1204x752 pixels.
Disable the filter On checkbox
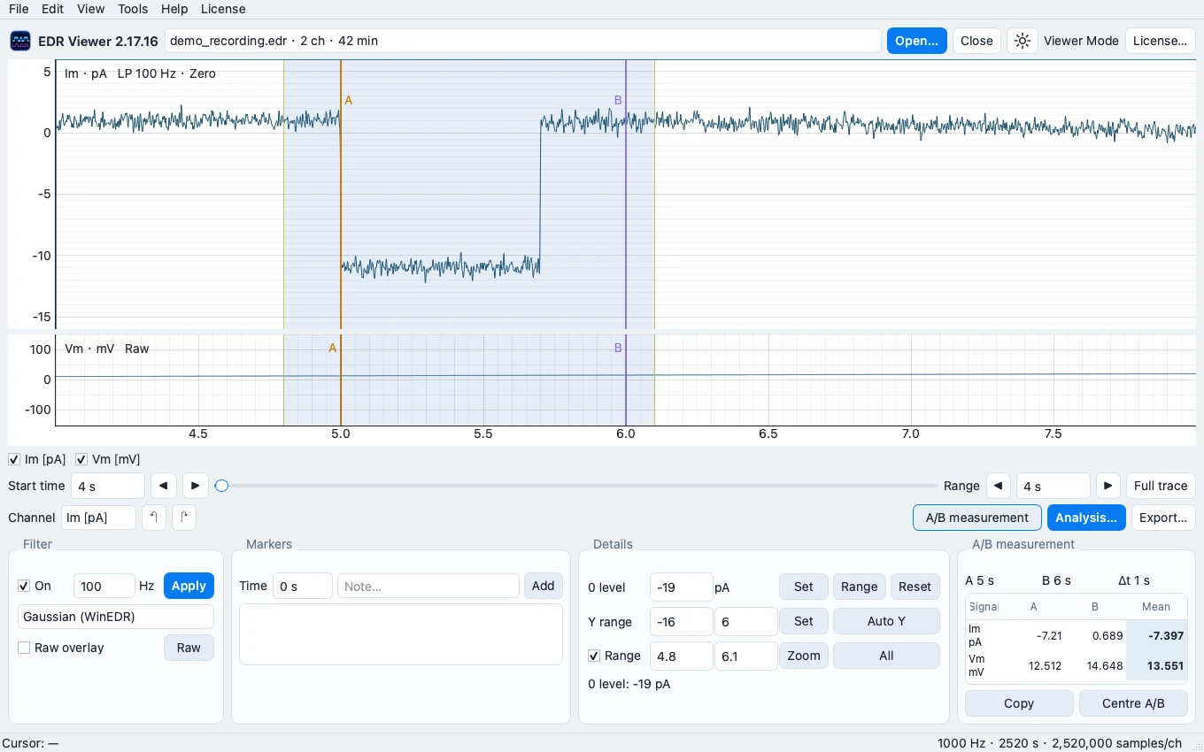pyautogui.click(x=24, y=586)
